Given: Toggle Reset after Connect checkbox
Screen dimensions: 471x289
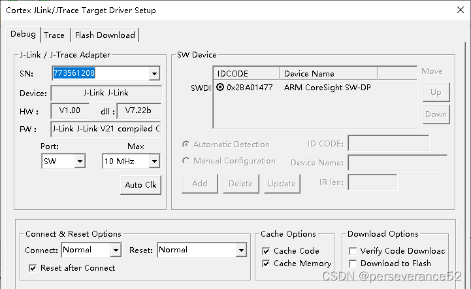Looking at the screenshot, I should 33,268.
